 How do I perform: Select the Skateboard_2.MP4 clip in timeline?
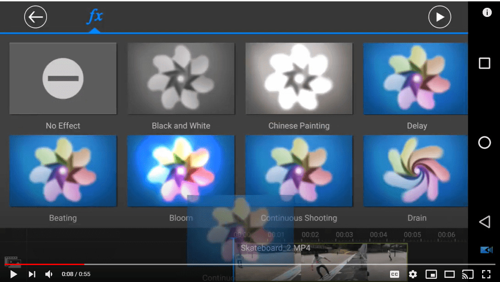(320, 262)
